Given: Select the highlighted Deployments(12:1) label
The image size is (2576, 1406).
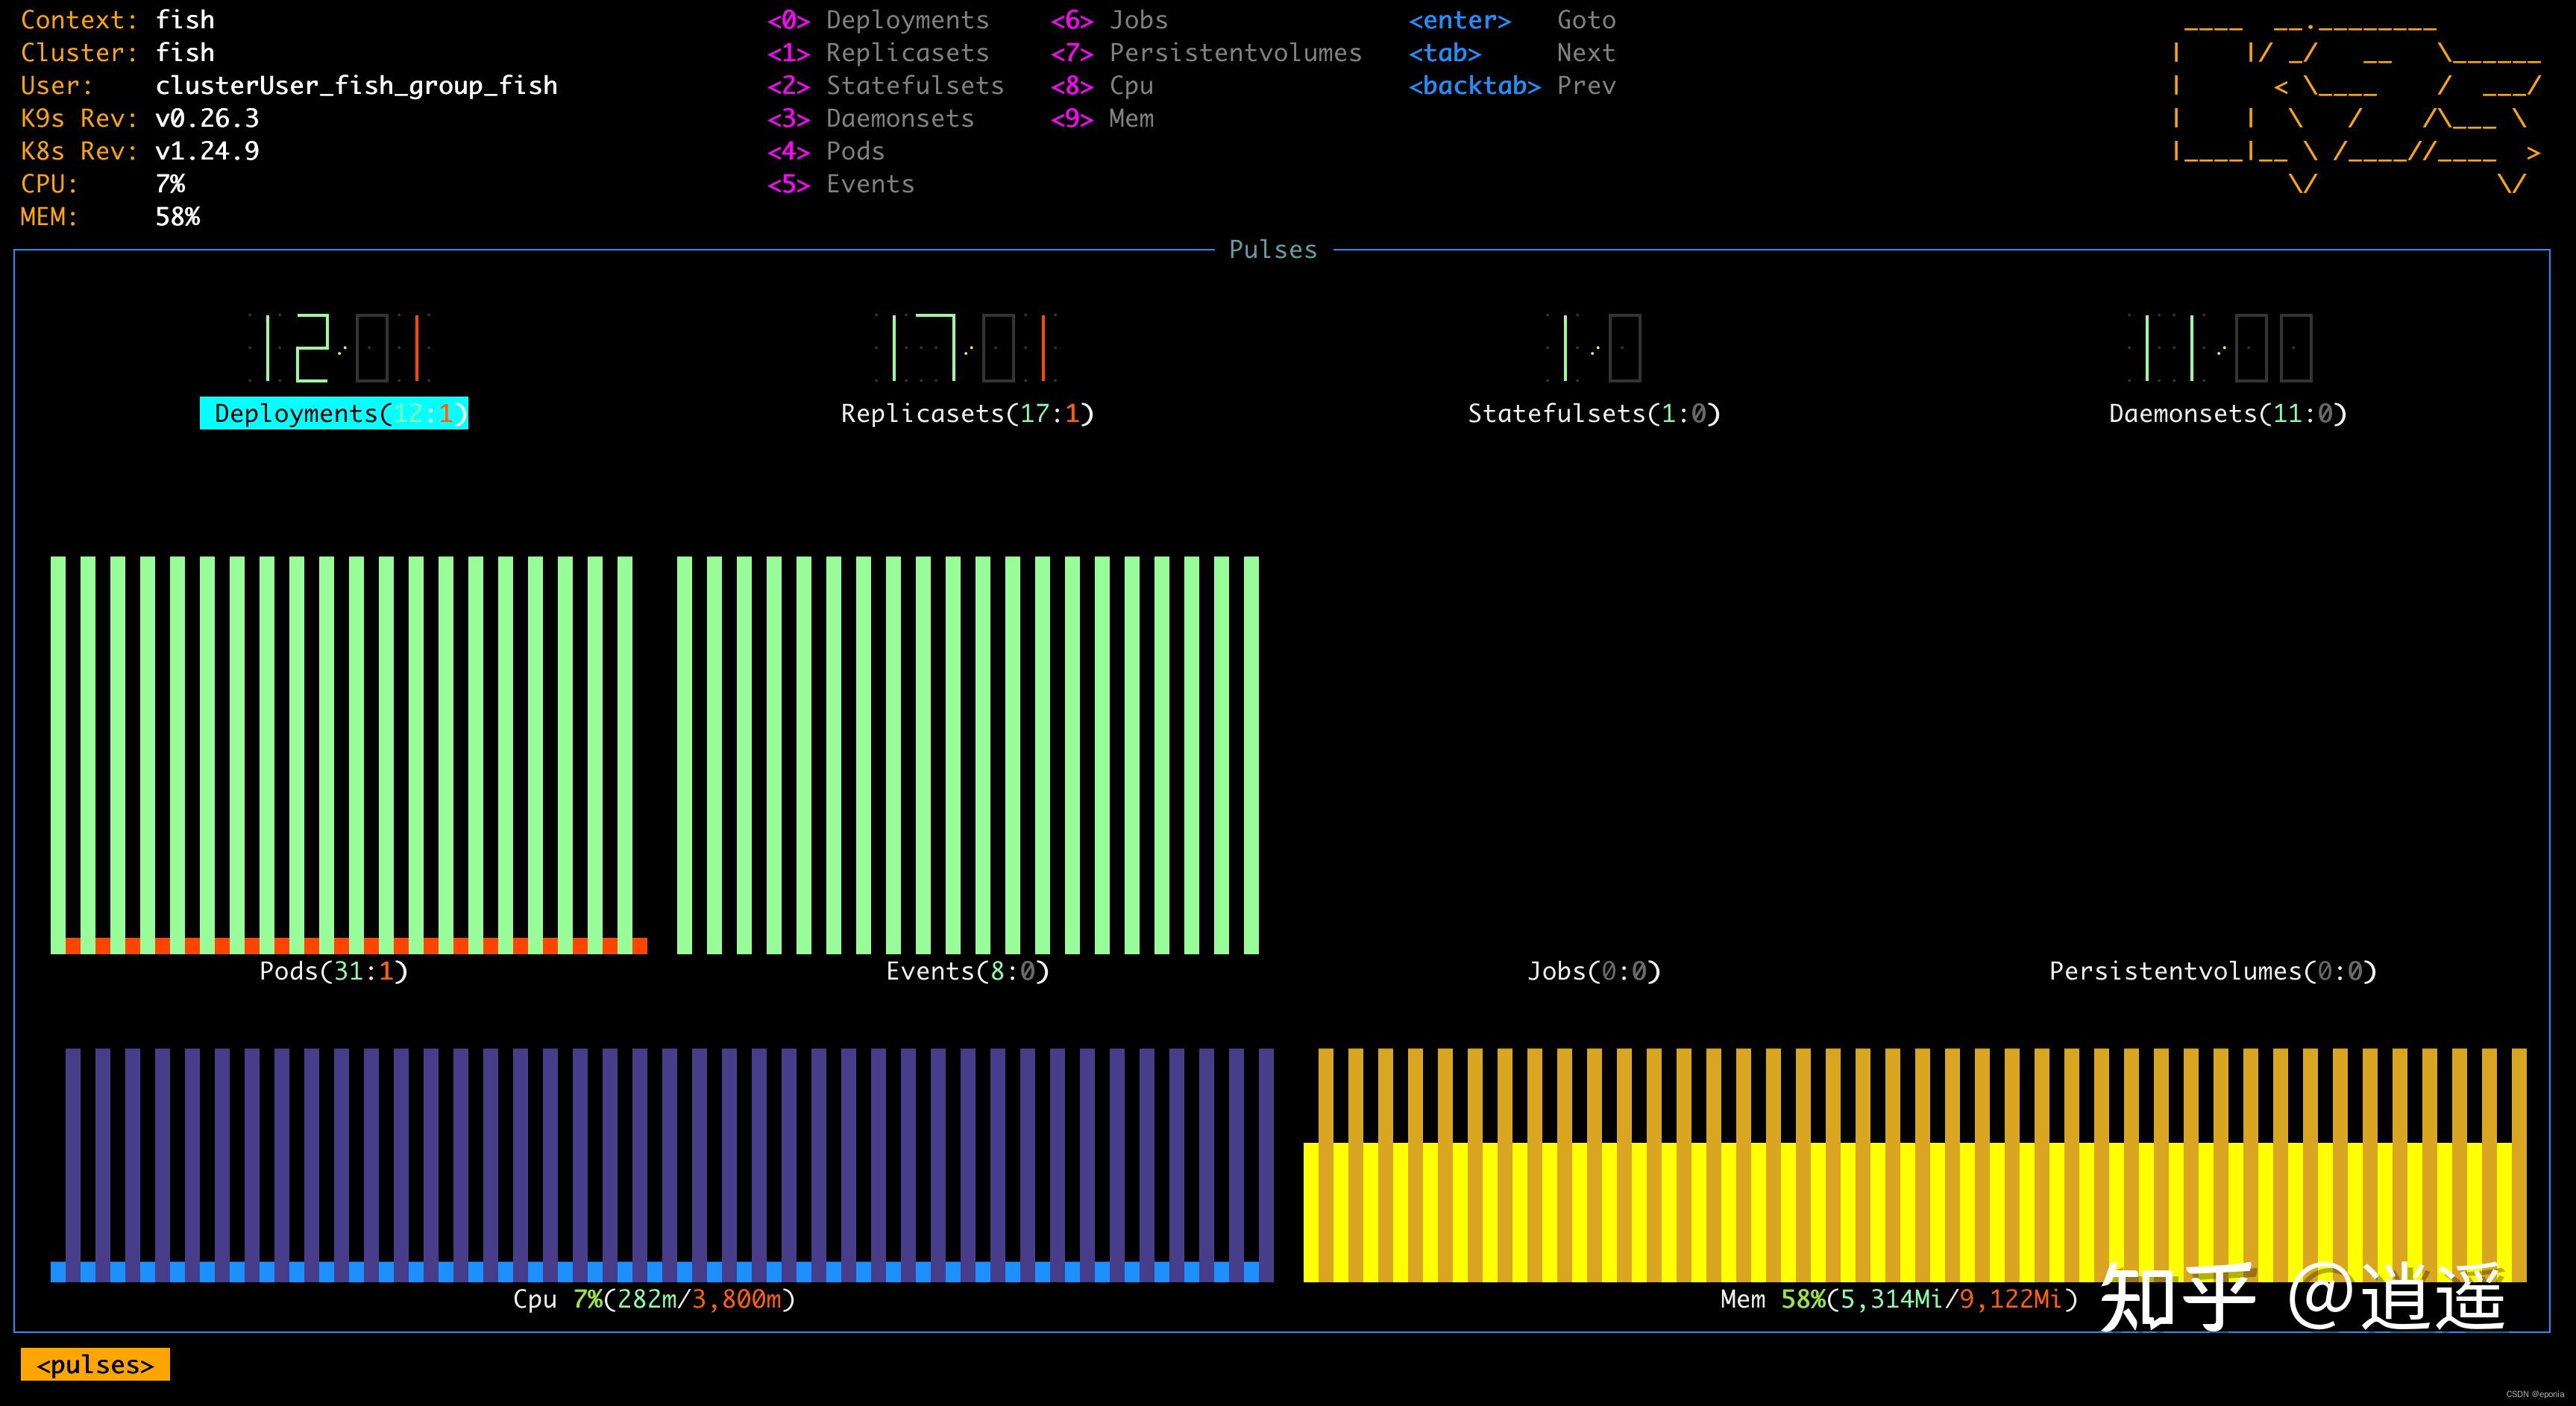Looking at the screenshot, I should [x=334, y=414].
